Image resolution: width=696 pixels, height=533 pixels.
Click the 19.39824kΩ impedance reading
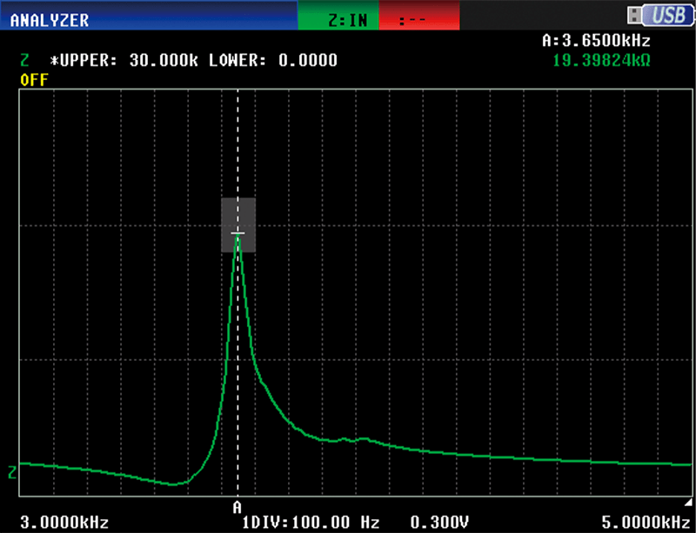pos(601,60)
